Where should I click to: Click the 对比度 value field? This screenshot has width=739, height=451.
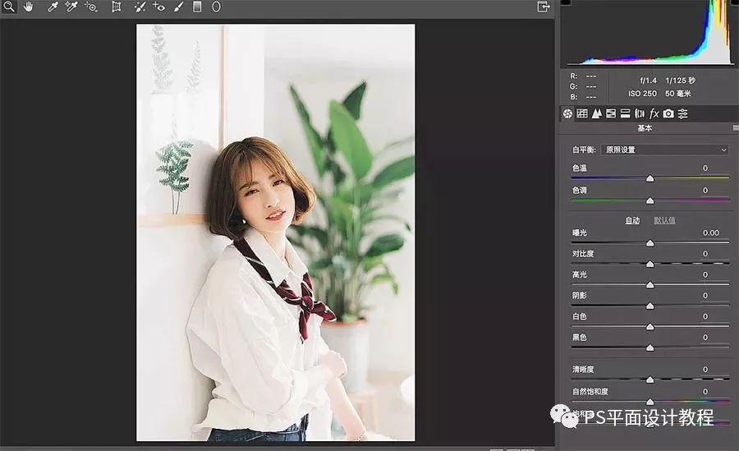tap(705, 253)
